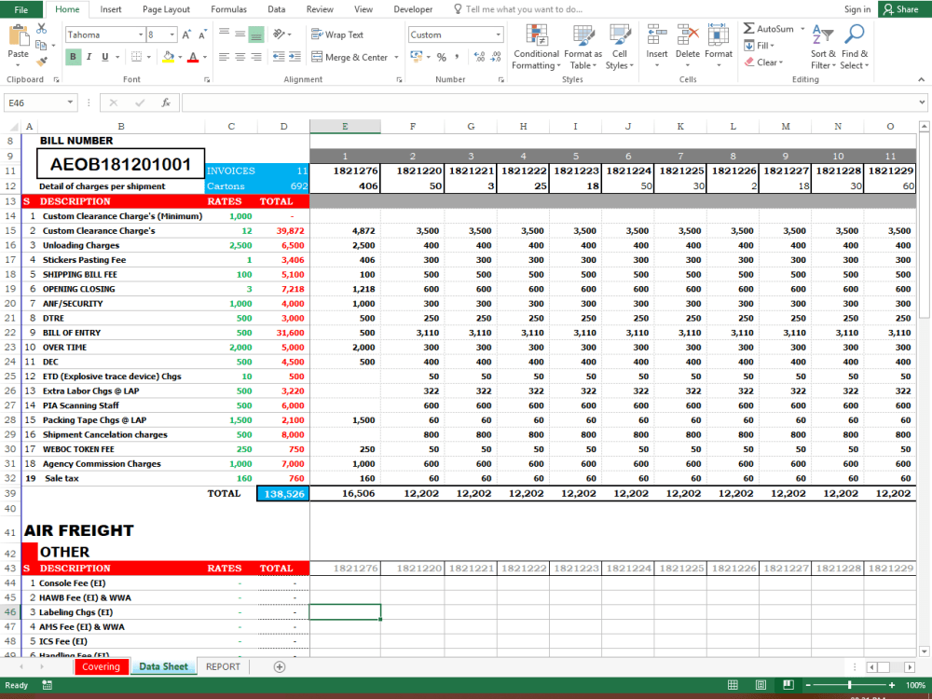The height and width of the screenshot is (699, 932).
Task: Click the Format as Table icon
Action: (582, 48)
